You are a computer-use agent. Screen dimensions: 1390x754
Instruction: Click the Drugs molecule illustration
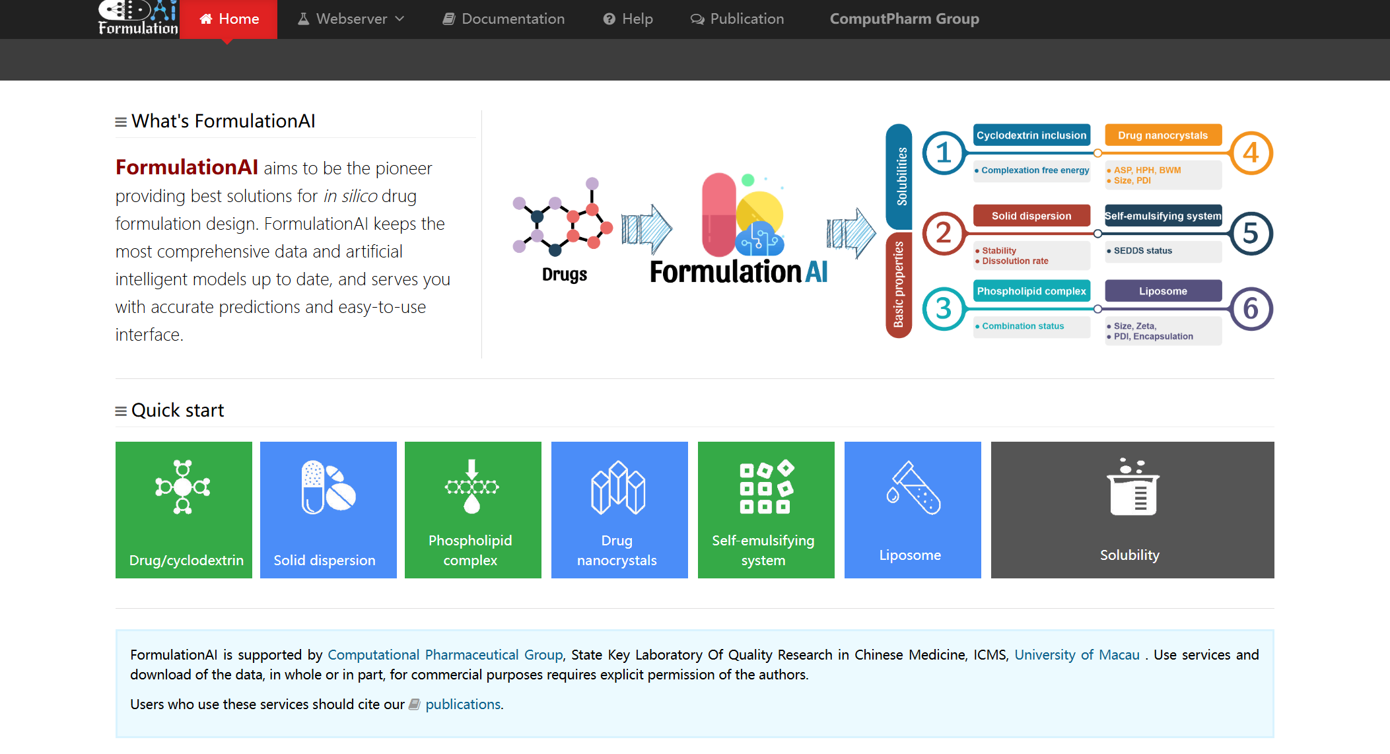click(x=563, y=218)
